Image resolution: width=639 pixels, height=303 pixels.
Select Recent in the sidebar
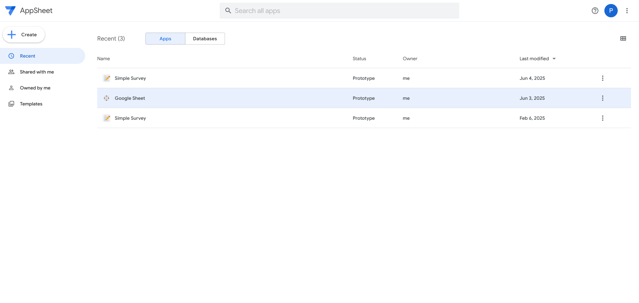tap(28, 56)
